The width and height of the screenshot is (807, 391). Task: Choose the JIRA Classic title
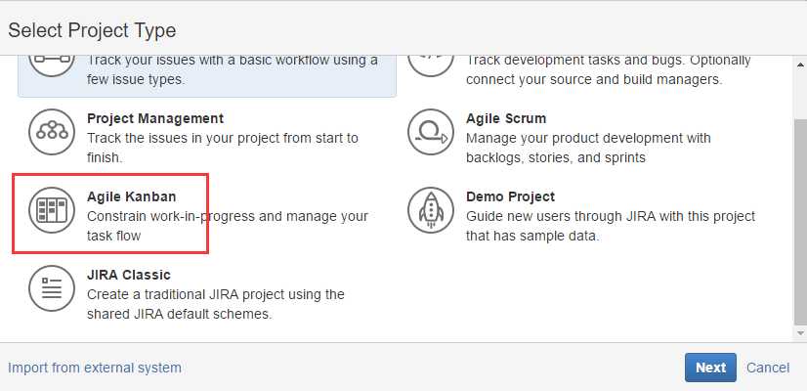point(129,275)
